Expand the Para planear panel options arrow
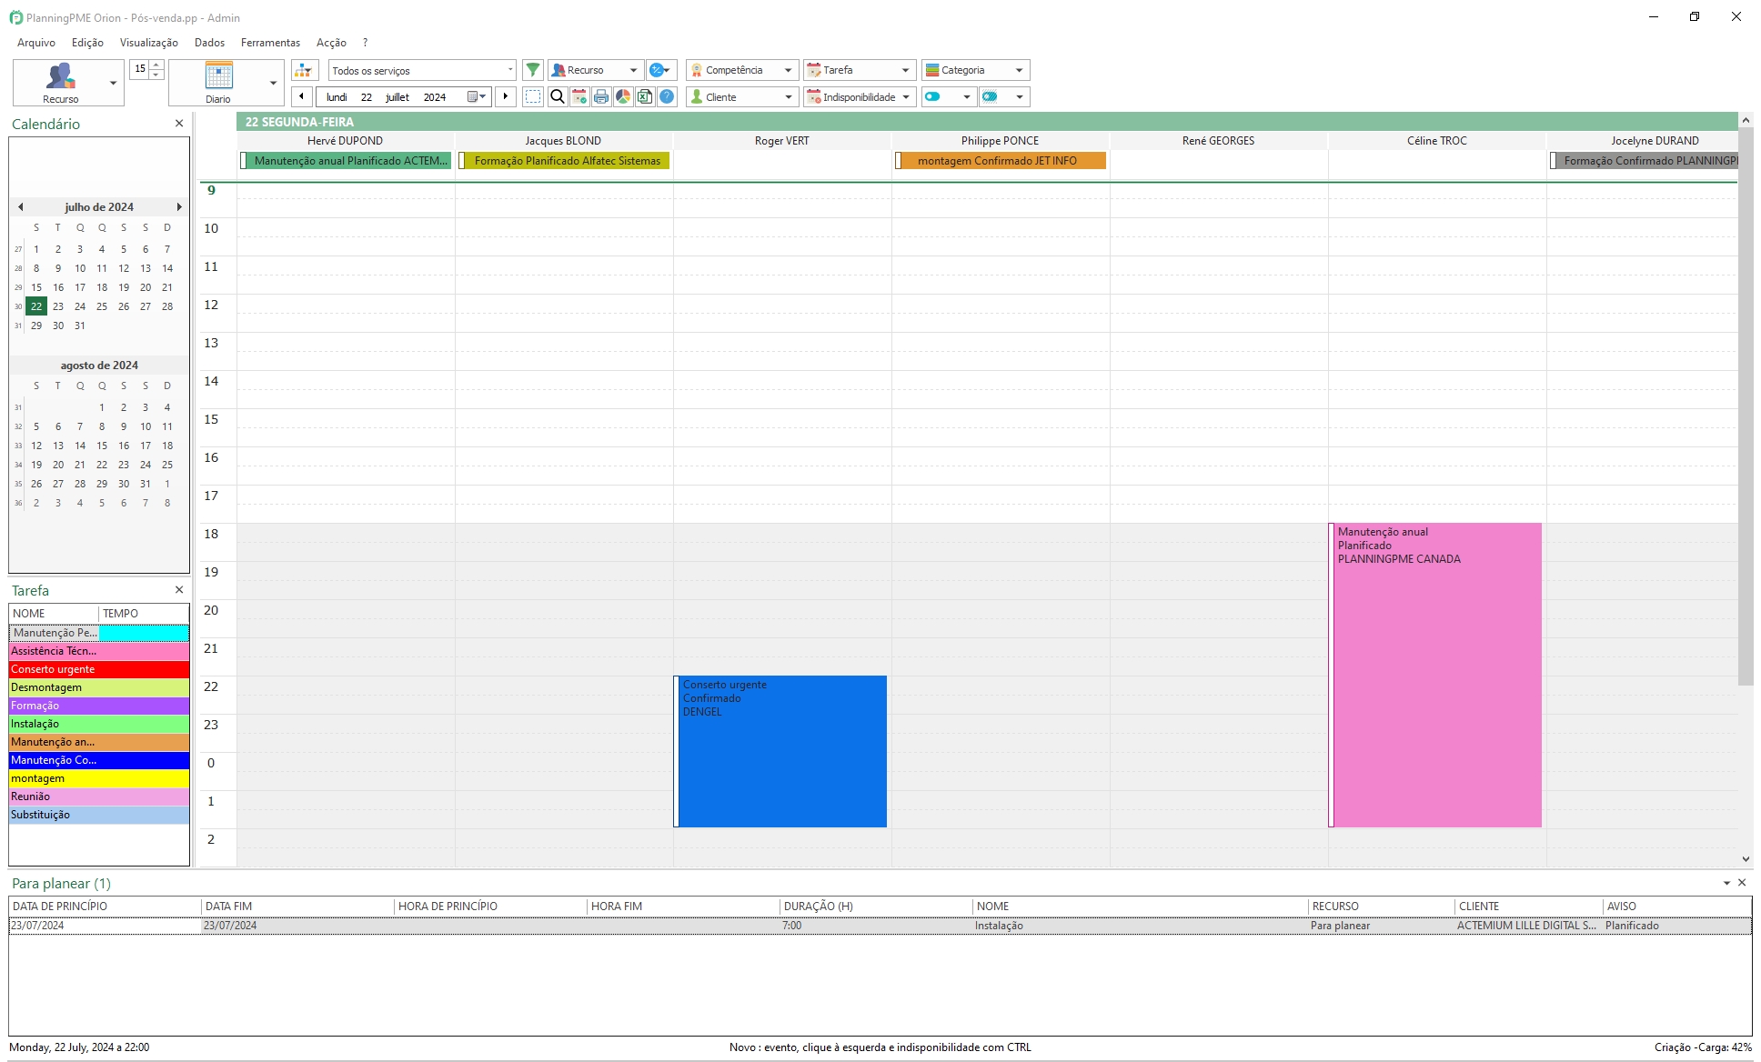 click(1726, 883)
